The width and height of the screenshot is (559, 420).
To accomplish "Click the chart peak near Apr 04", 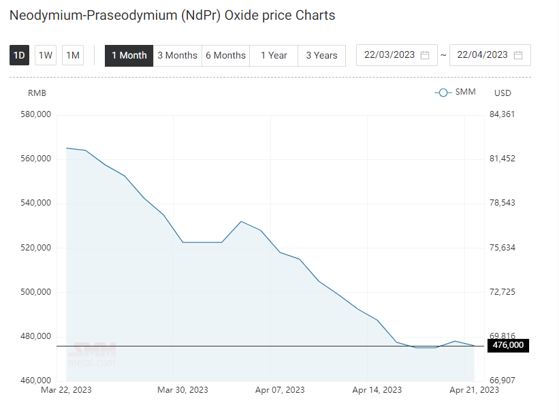I will pyautogui.click(x=241, y=221).
